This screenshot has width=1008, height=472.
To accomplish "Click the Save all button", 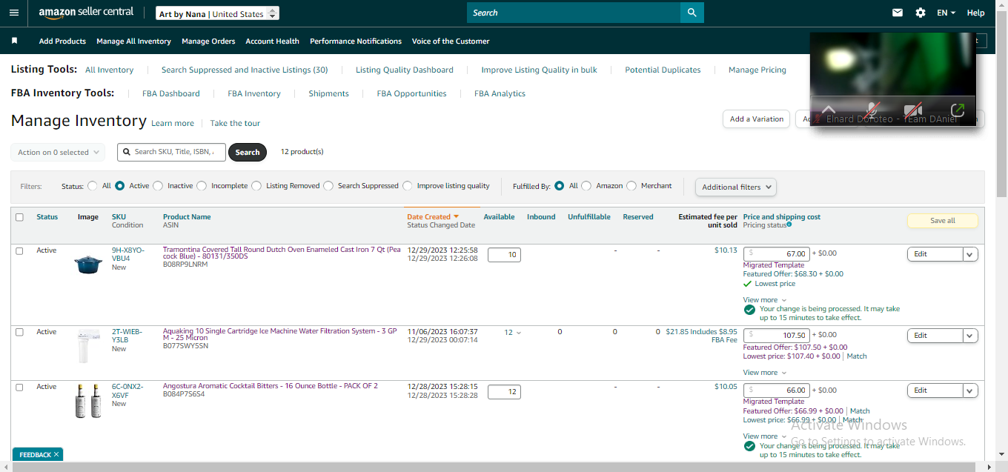I will [943, 220].
